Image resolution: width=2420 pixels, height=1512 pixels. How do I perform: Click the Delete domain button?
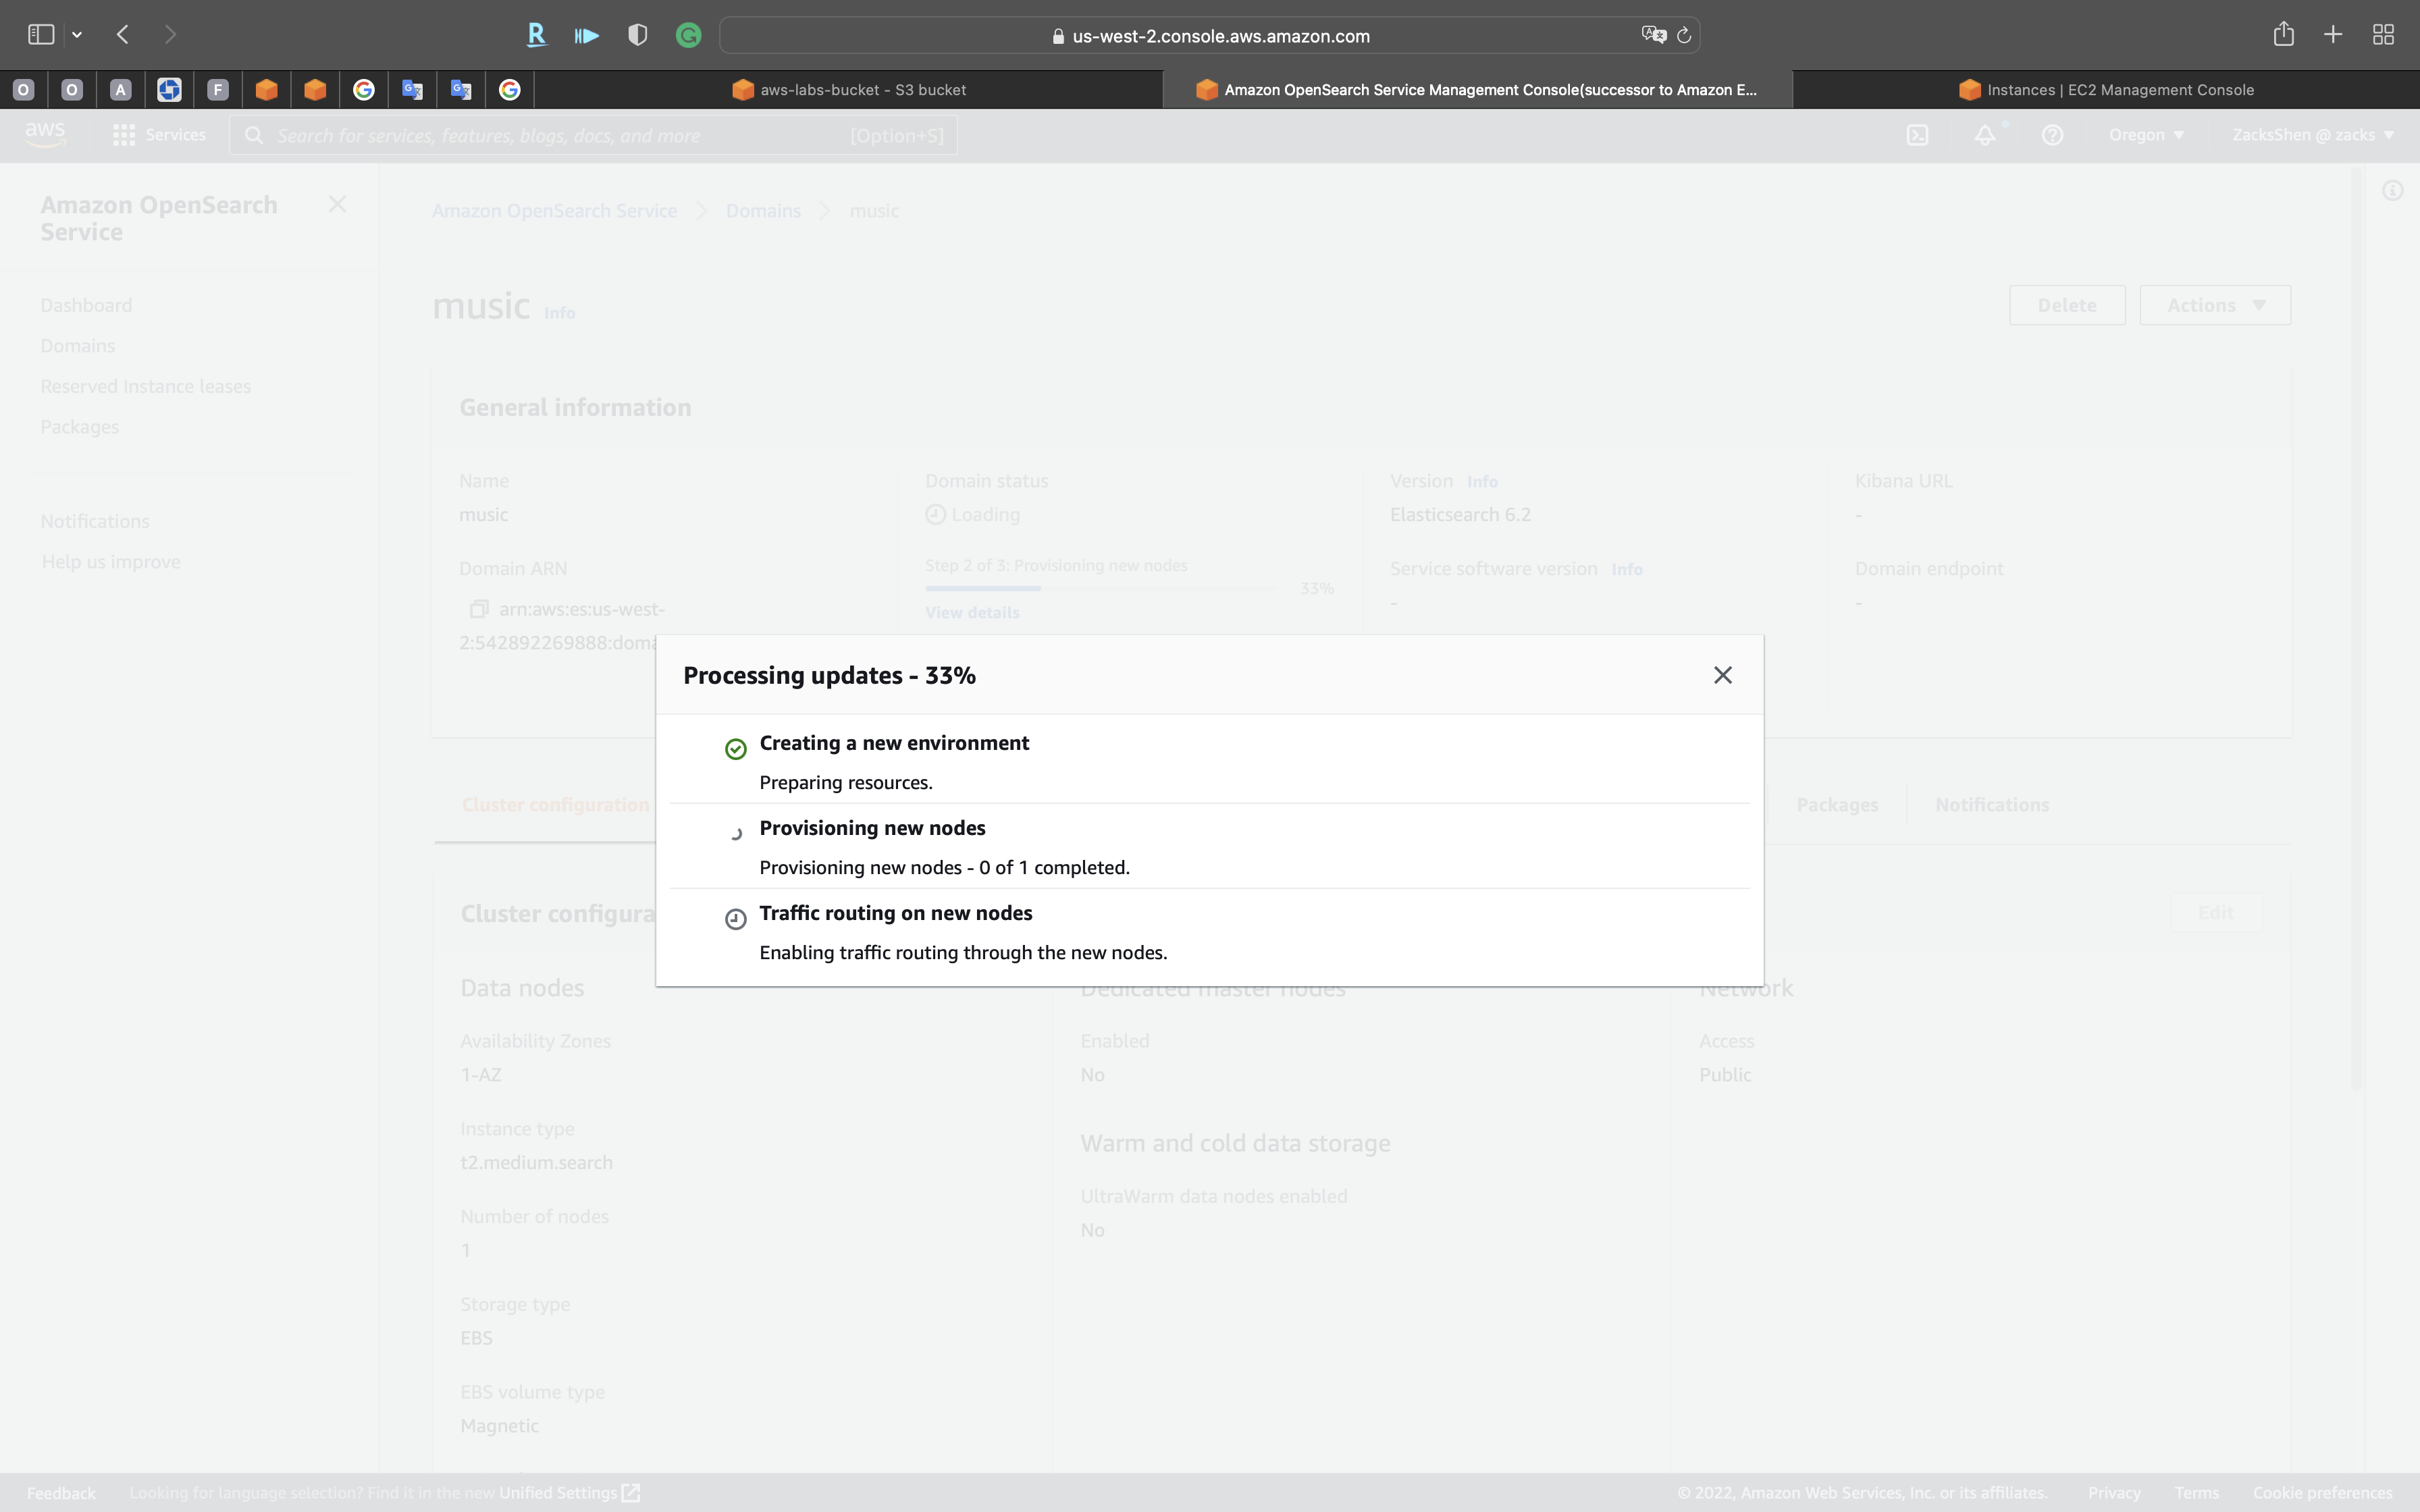click(x=2067, y=305)
